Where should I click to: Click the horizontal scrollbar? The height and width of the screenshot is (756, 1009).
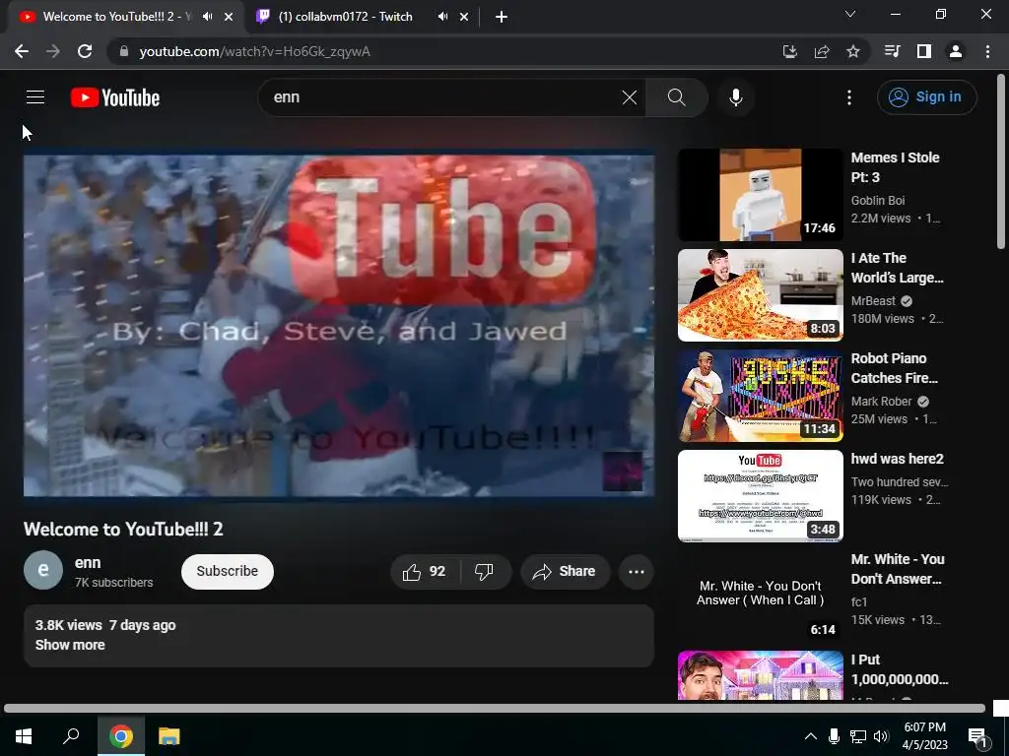(x=495, y=709)
